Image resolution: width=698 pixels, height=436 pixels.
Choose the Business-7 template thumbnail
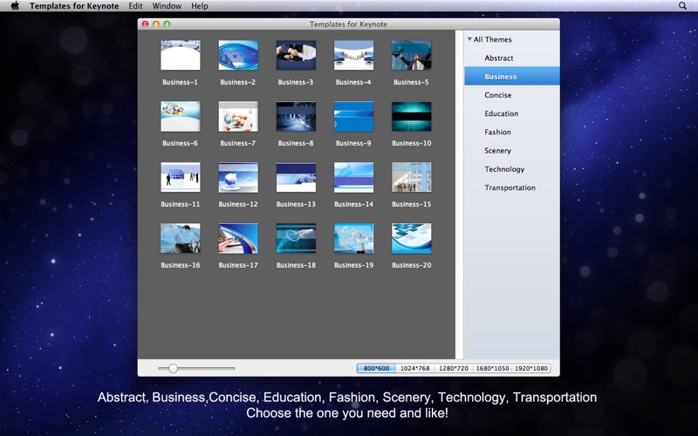click(x=238, y=116)
